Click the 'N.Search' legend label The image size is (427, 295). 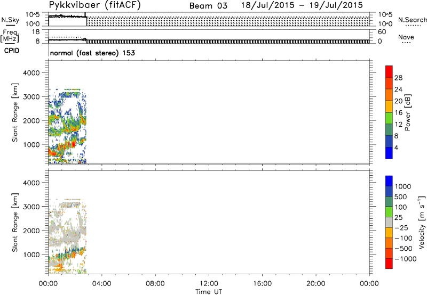tap(413, 20)
